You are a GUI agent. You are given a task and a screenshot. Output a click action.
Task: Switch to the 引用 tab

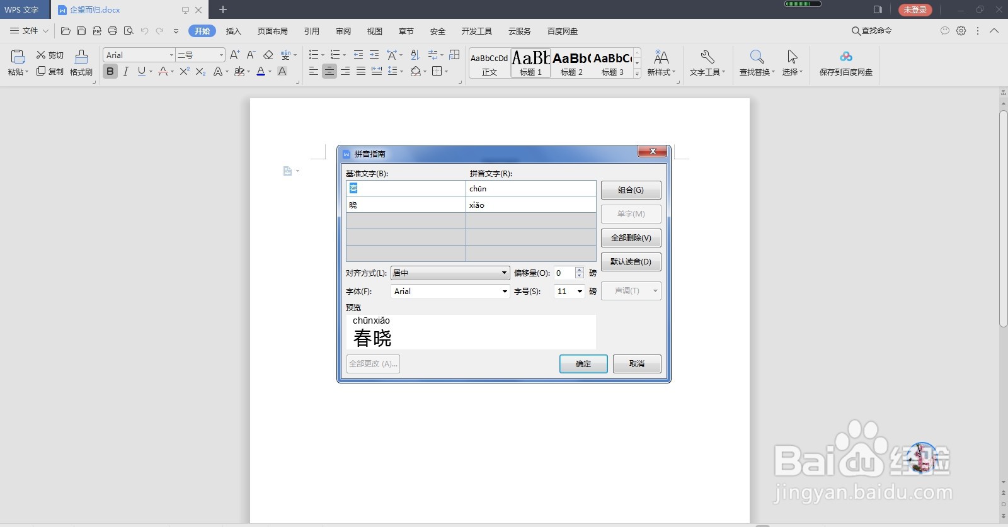coord(311,31)
